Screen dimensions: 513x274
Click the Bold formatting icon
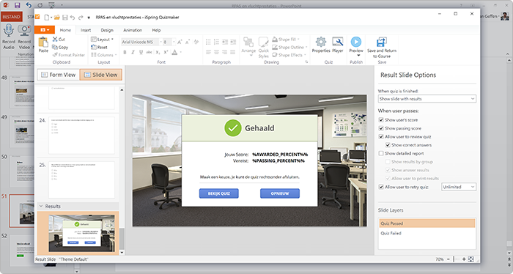(125, 52)
